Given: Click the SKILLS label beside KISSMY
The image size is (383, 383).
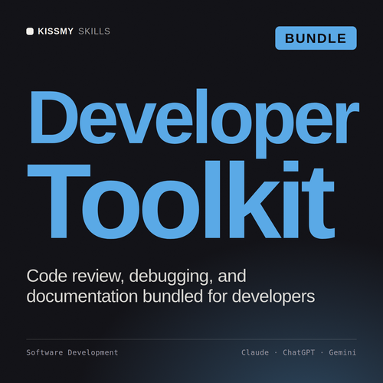Looking at the screenshot, I should [94, 31].
